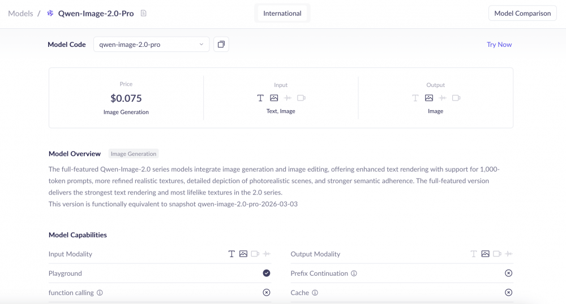Click the Playground supported checkmark icon
This screenshot has width=566, height=304.
267,273
